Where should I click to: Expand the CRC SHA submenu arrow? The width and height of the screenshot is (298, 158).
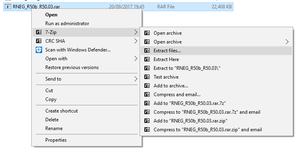pyautogui.click(x=136, y=41)
